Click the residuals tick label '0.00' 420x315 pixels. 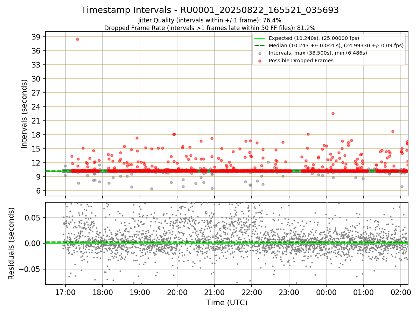[x=33, y=244]
